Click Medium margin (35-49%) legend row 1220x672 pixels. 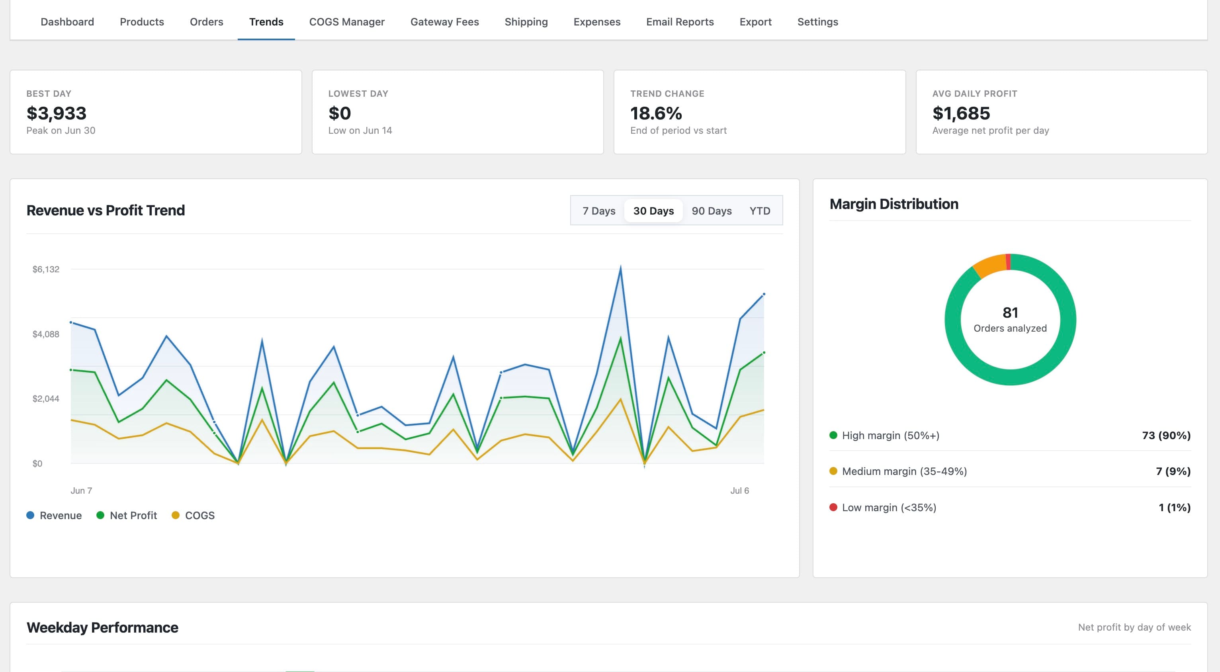coord(1010,471)
